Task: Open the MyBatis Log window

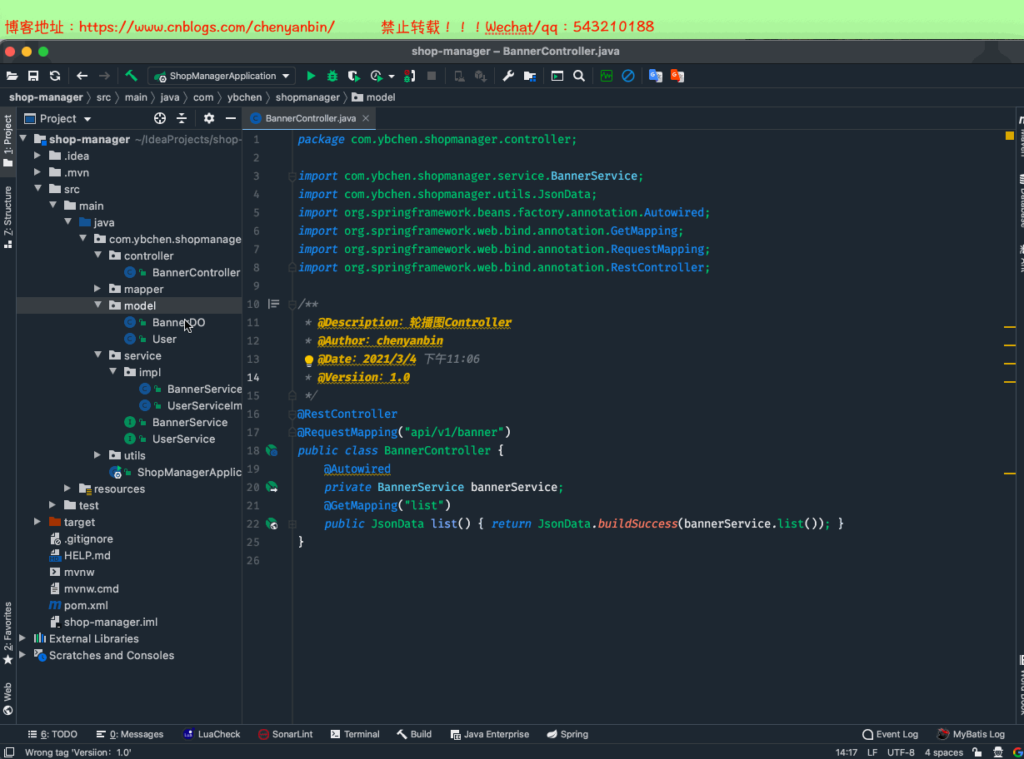Action: [971, 734]
